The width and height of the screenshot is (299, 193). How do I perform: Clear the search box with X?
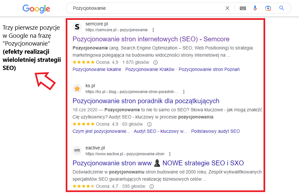click(x=227, y=8)
